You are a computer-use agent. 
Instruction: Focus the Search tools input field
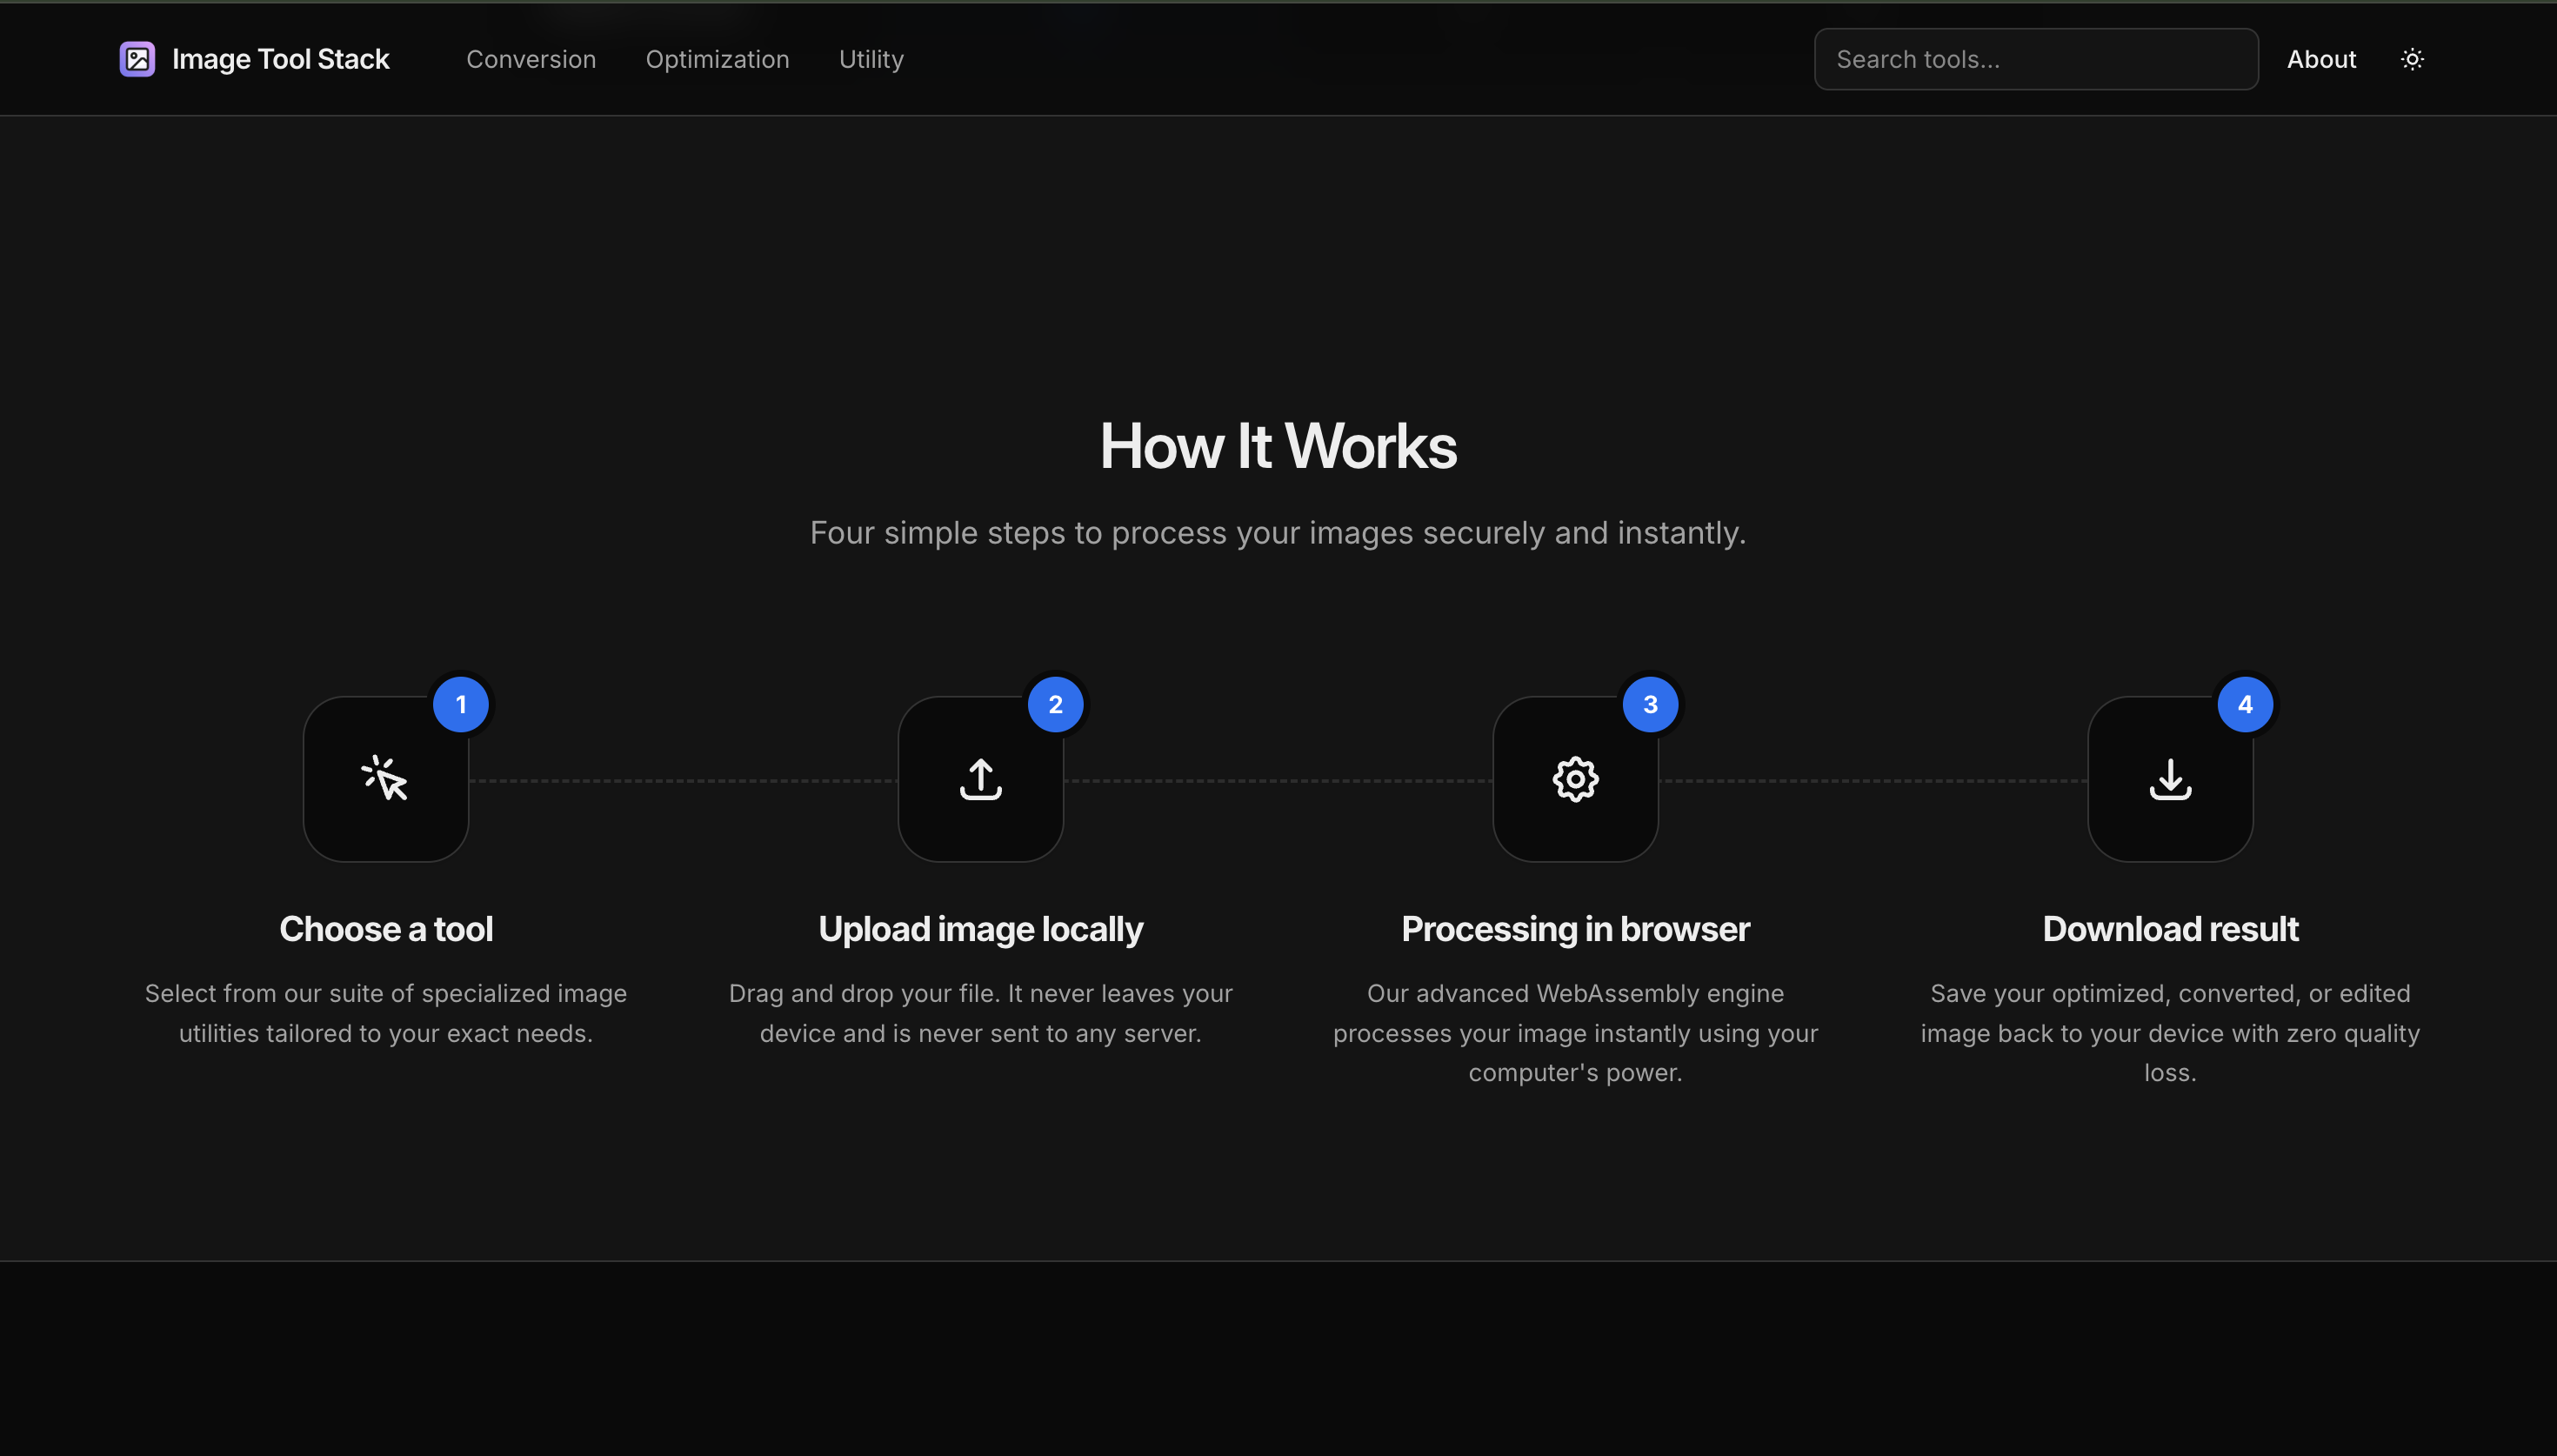(x=2035, y=59)
